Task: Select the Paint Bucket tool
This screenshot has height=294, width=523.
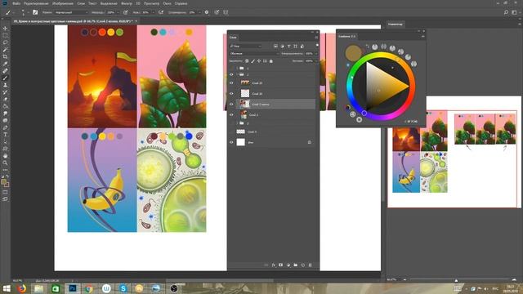Action: tap(5, 106)
